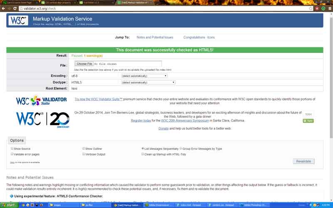Viewport: 333px width, 208px height.
Task: Open the Encoding detect automatically dropdown
Action: click(x=144, y=76)
